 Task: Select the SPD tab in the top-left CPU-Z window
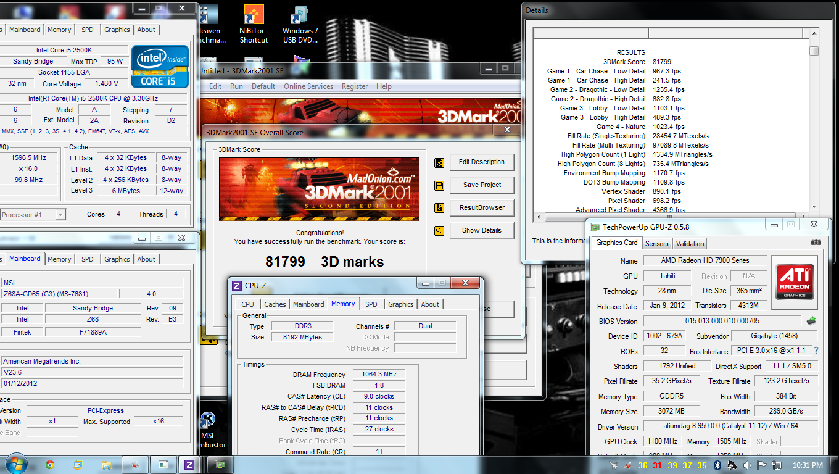[x=88, y=30]
